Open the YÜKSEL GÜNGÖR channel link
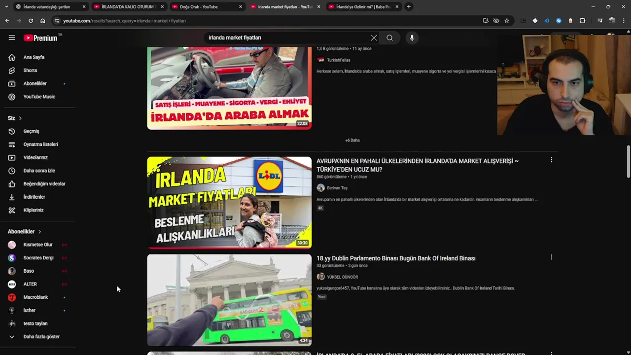The width and height of the screenshot is (631, 355). coord(342,277)
